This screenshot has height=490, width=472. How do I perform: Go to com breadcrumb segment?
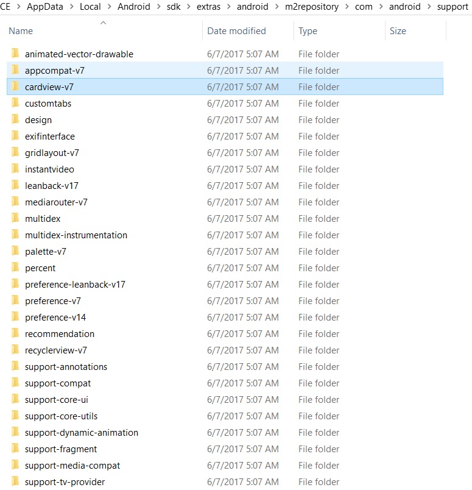364,7
